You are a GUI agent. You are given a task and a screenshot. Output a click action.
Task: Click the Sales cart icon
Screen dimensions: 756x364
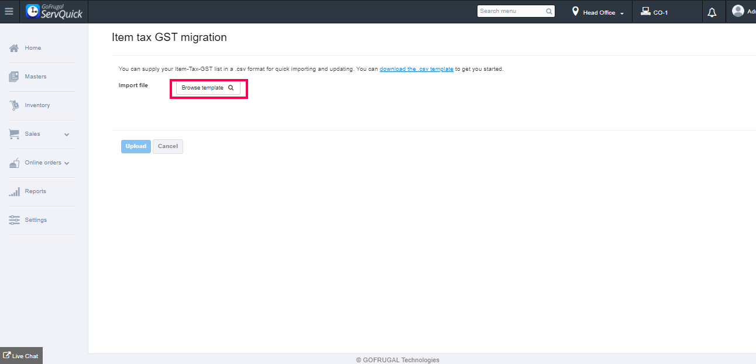click(14, 134)
